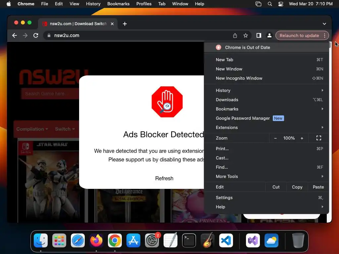
Task: Open App Store from the dock
Action: pyautogui.click(x=133, y=240)
